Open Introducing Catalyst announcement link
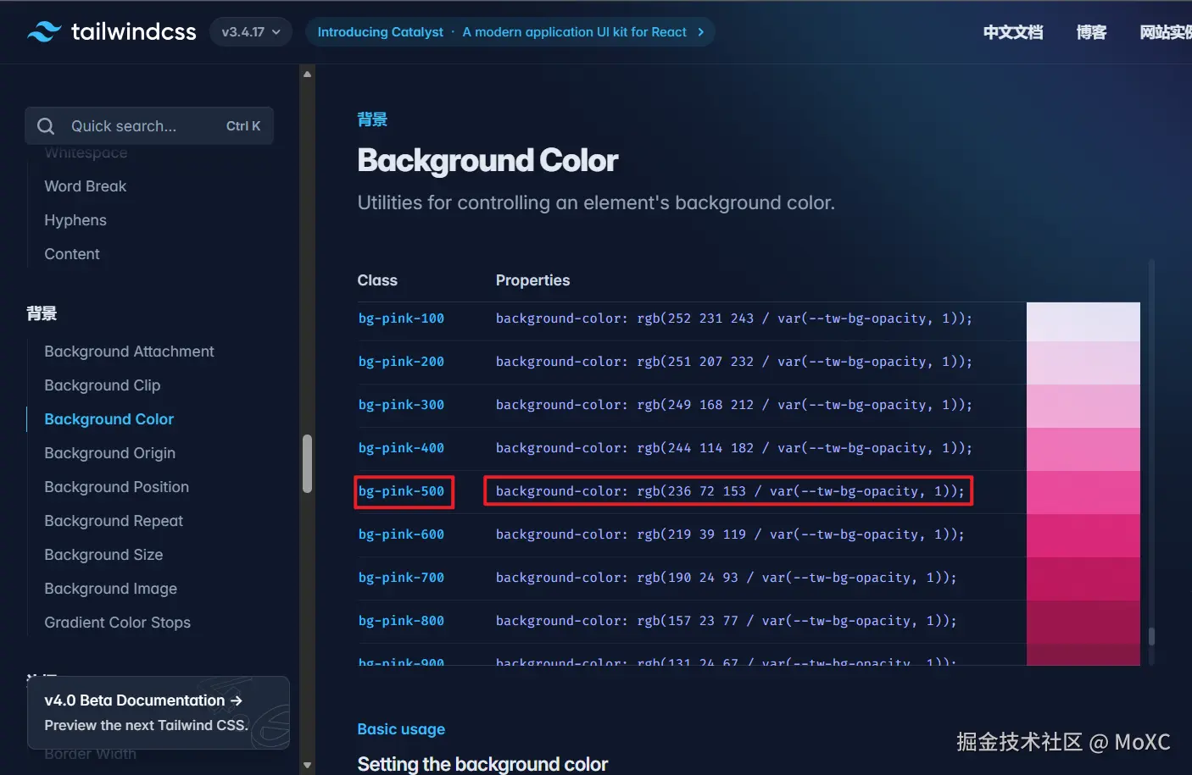This screenshot has height=775, width=1192. pos(510,32)
